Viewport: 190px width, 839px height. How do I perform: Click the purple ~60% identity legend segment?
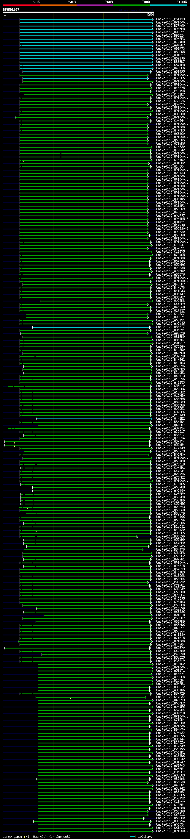(x=95, y=5)
